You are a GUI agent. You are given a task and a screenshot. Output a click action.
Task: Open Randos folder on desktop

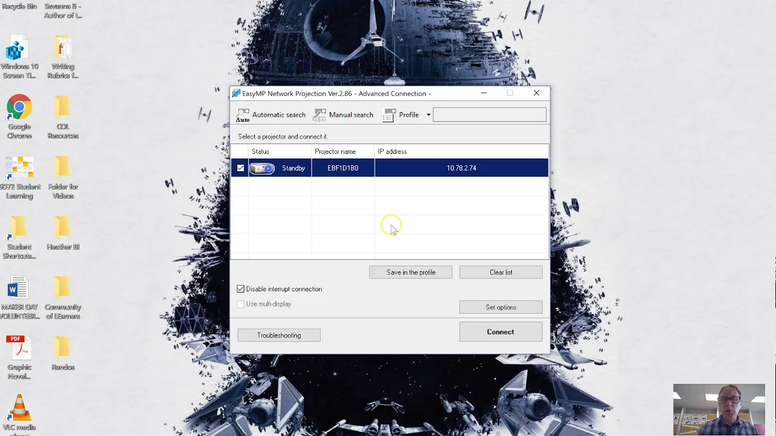[x=63, y=354]
